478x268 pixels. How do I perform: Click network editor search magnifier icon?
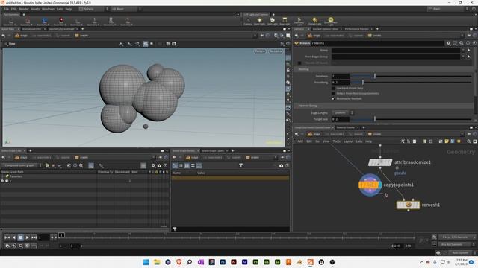click(469, 141)
